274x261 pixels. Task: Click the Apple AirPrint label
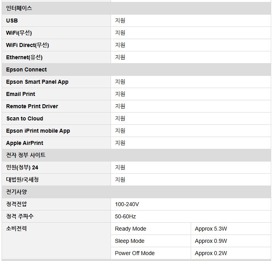click(x=24, y=143)
